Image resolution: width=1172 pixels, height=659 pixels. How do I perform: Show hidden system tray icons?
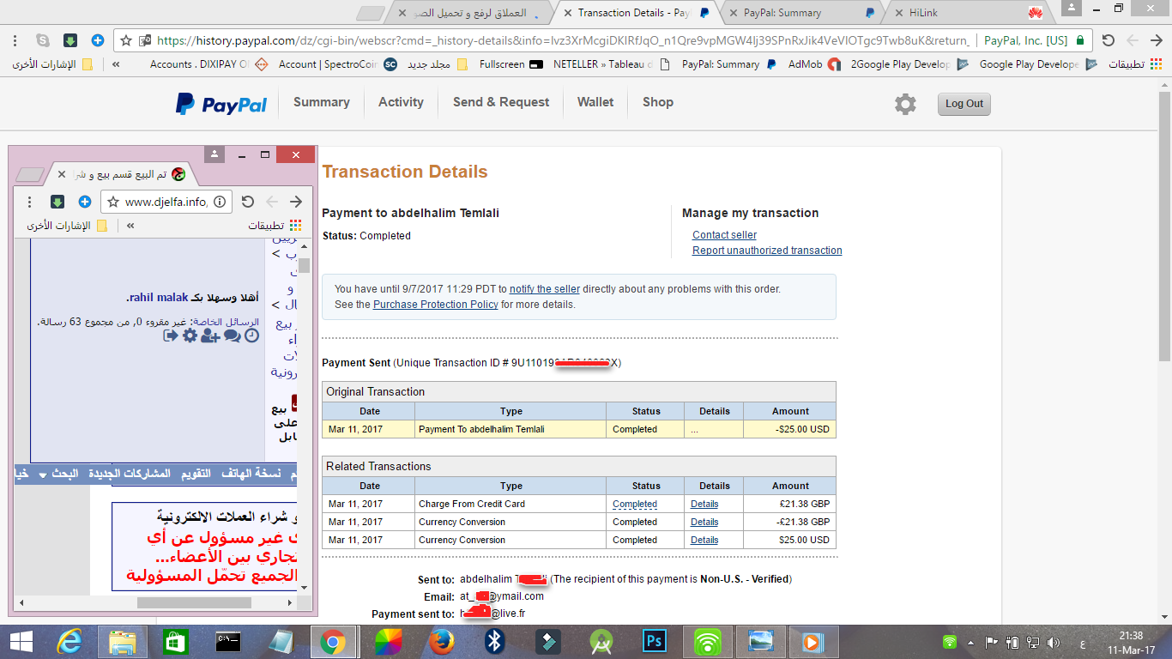[971, 642]
